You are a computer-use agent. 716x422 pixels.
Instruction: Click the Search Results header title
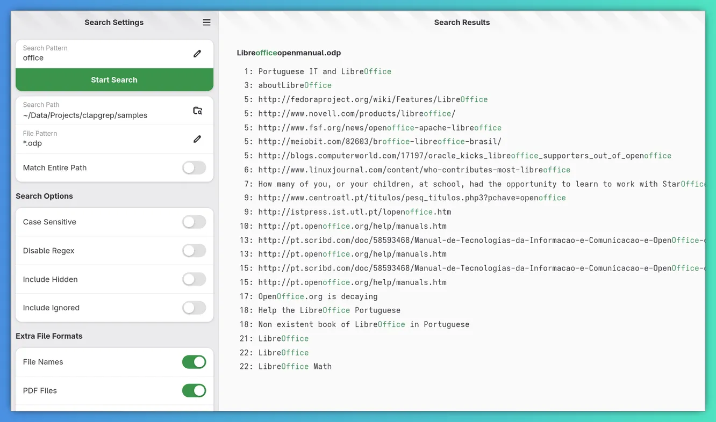[462, 23]
